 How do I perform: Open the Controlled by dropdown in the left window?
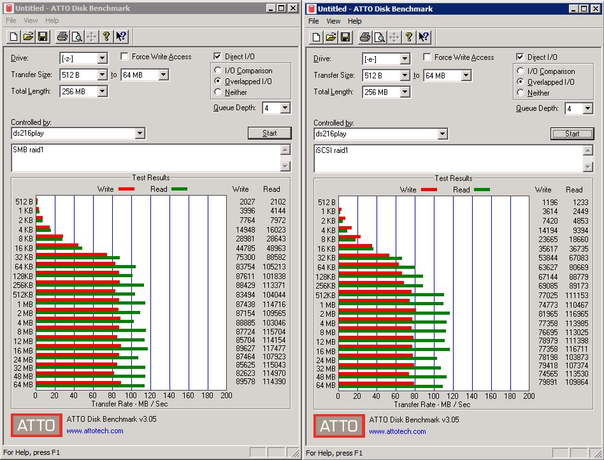click(140, 133)
